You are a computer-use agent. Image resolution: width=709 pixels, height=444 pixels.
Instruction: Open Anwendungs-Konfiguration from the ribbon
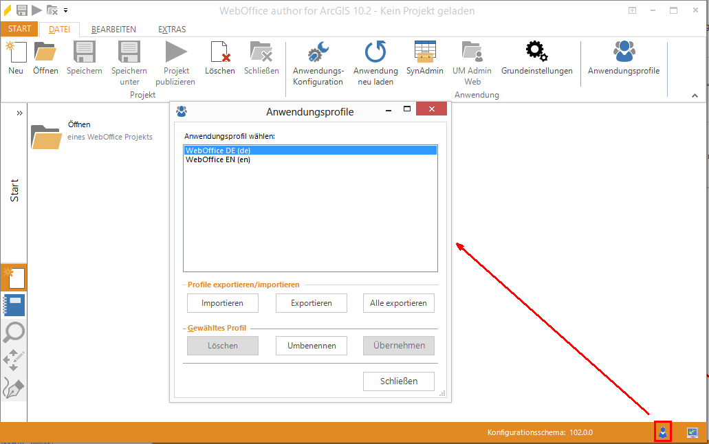(318, 53)
